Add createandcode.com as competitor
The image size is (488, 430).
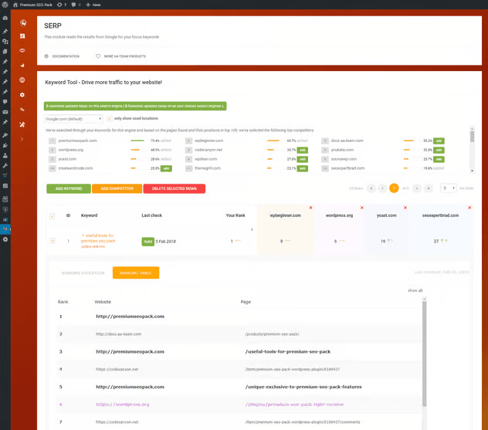tap(166, 168)
